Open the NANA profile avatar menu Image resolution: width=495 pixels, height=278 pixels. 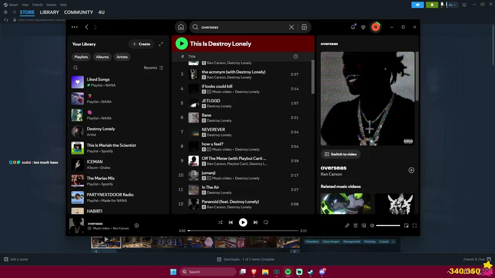click(x=375, y=27)
